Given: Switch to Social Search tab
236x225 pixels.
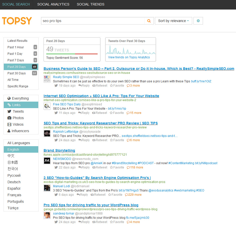Looking at the screenshot, I should pos(16,4).
